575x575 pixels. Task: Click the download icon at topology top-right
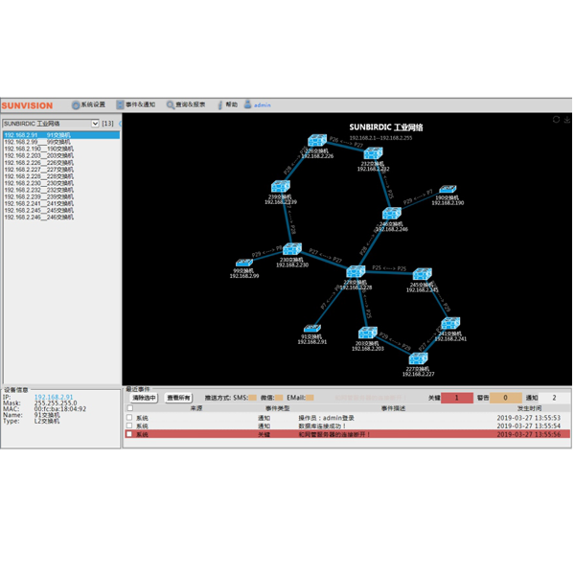[x=567, y=120]
